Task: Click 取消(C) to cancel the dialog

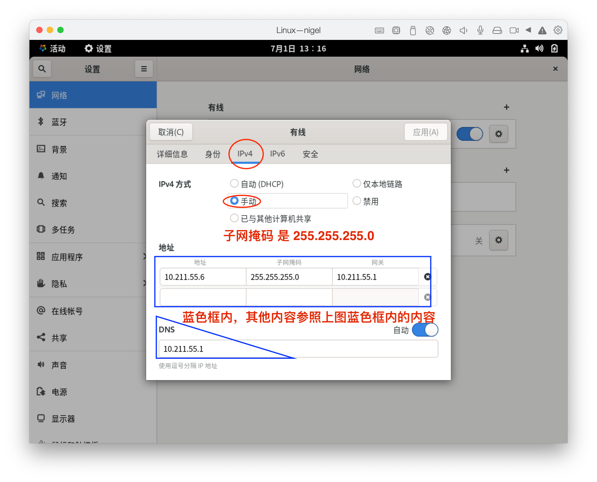Action: click(171, 132)
